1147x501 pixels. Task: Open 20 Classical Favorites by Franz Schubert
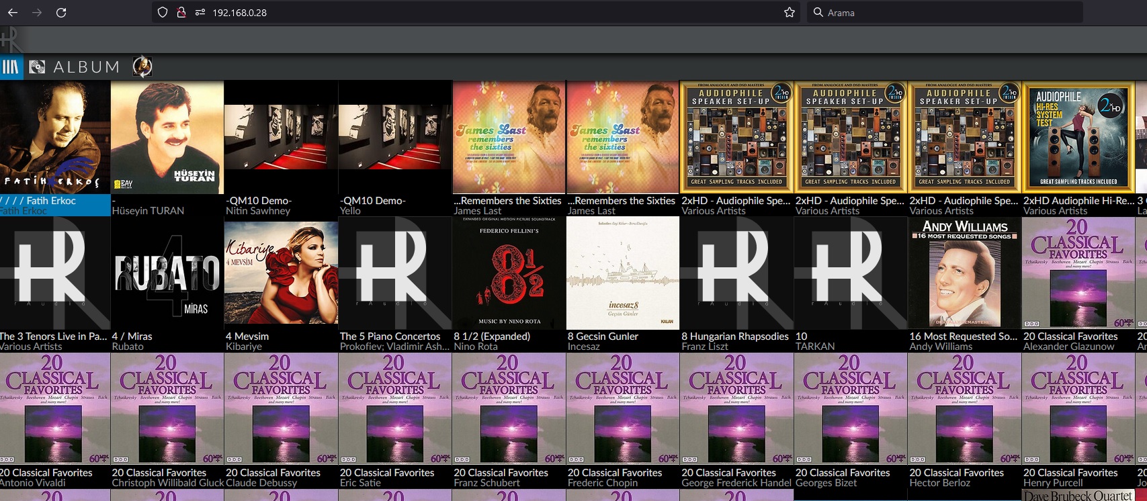(x=509, y=410)
